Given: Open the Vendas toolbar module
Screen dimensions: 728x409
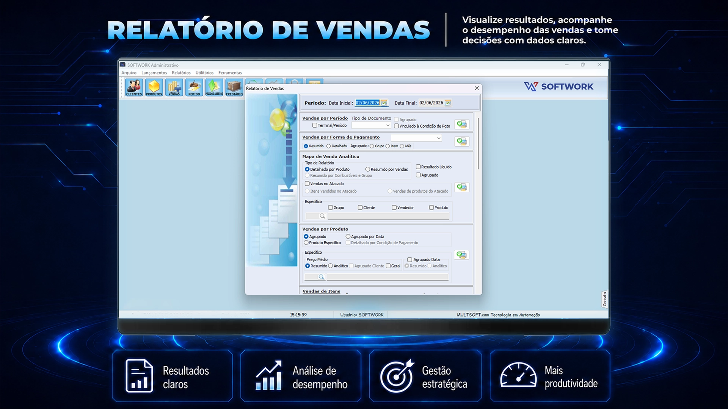Looking at the screenshot, I should [x=174, y=87].
